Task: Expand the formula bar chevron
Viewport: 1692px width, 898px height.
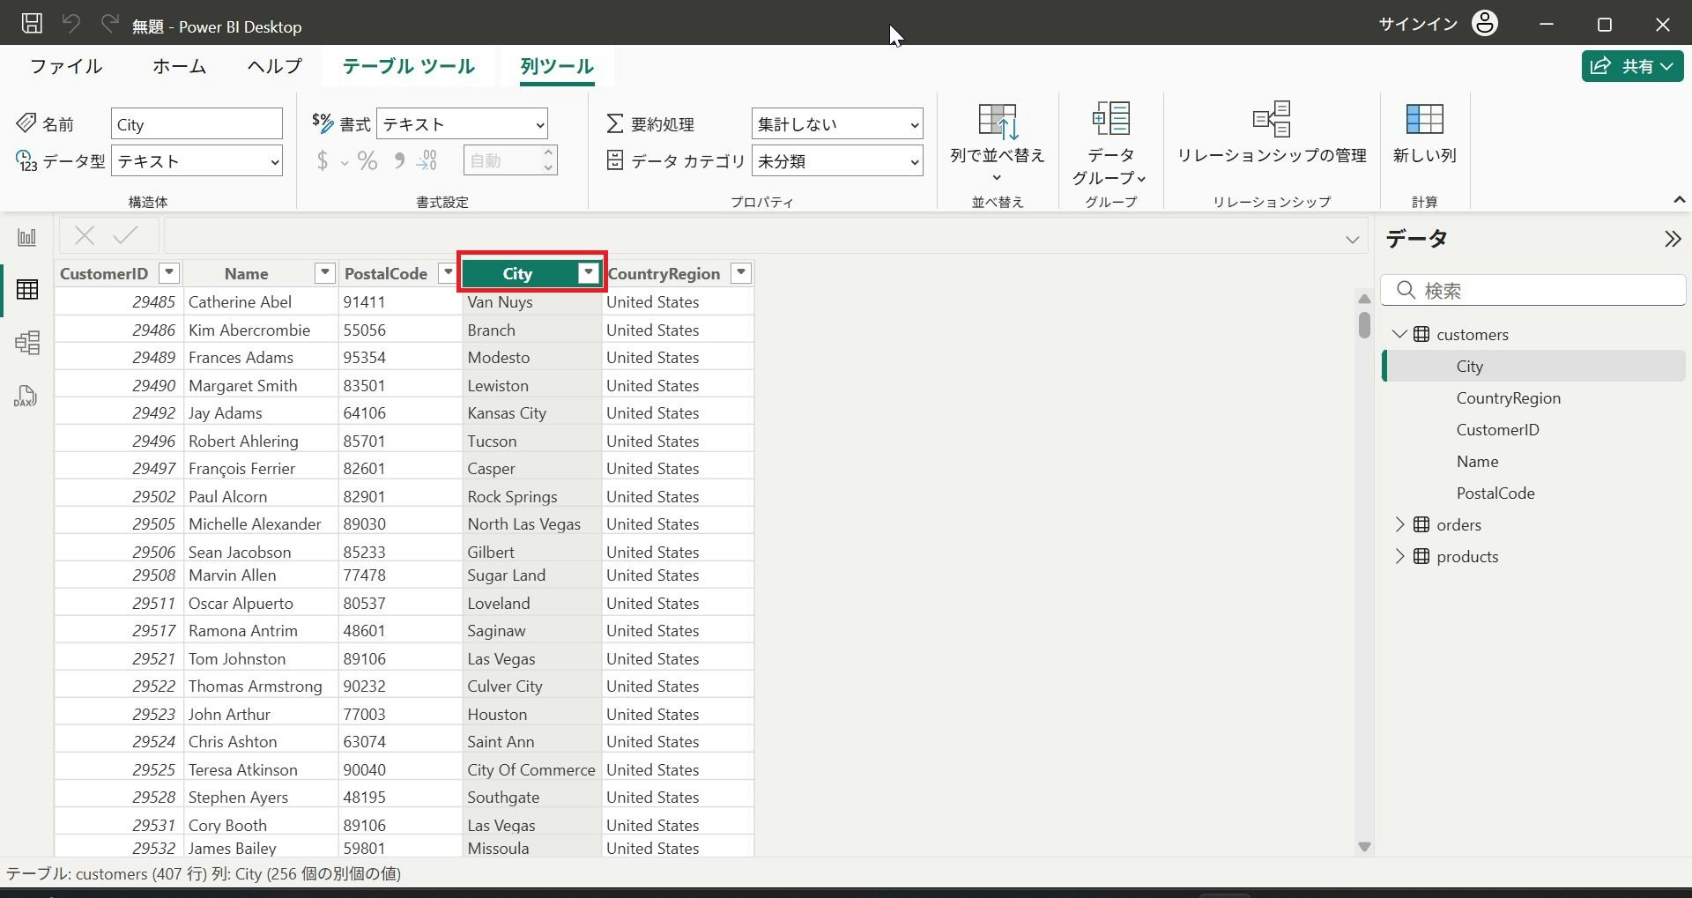Action: (x=1352, y=239)
